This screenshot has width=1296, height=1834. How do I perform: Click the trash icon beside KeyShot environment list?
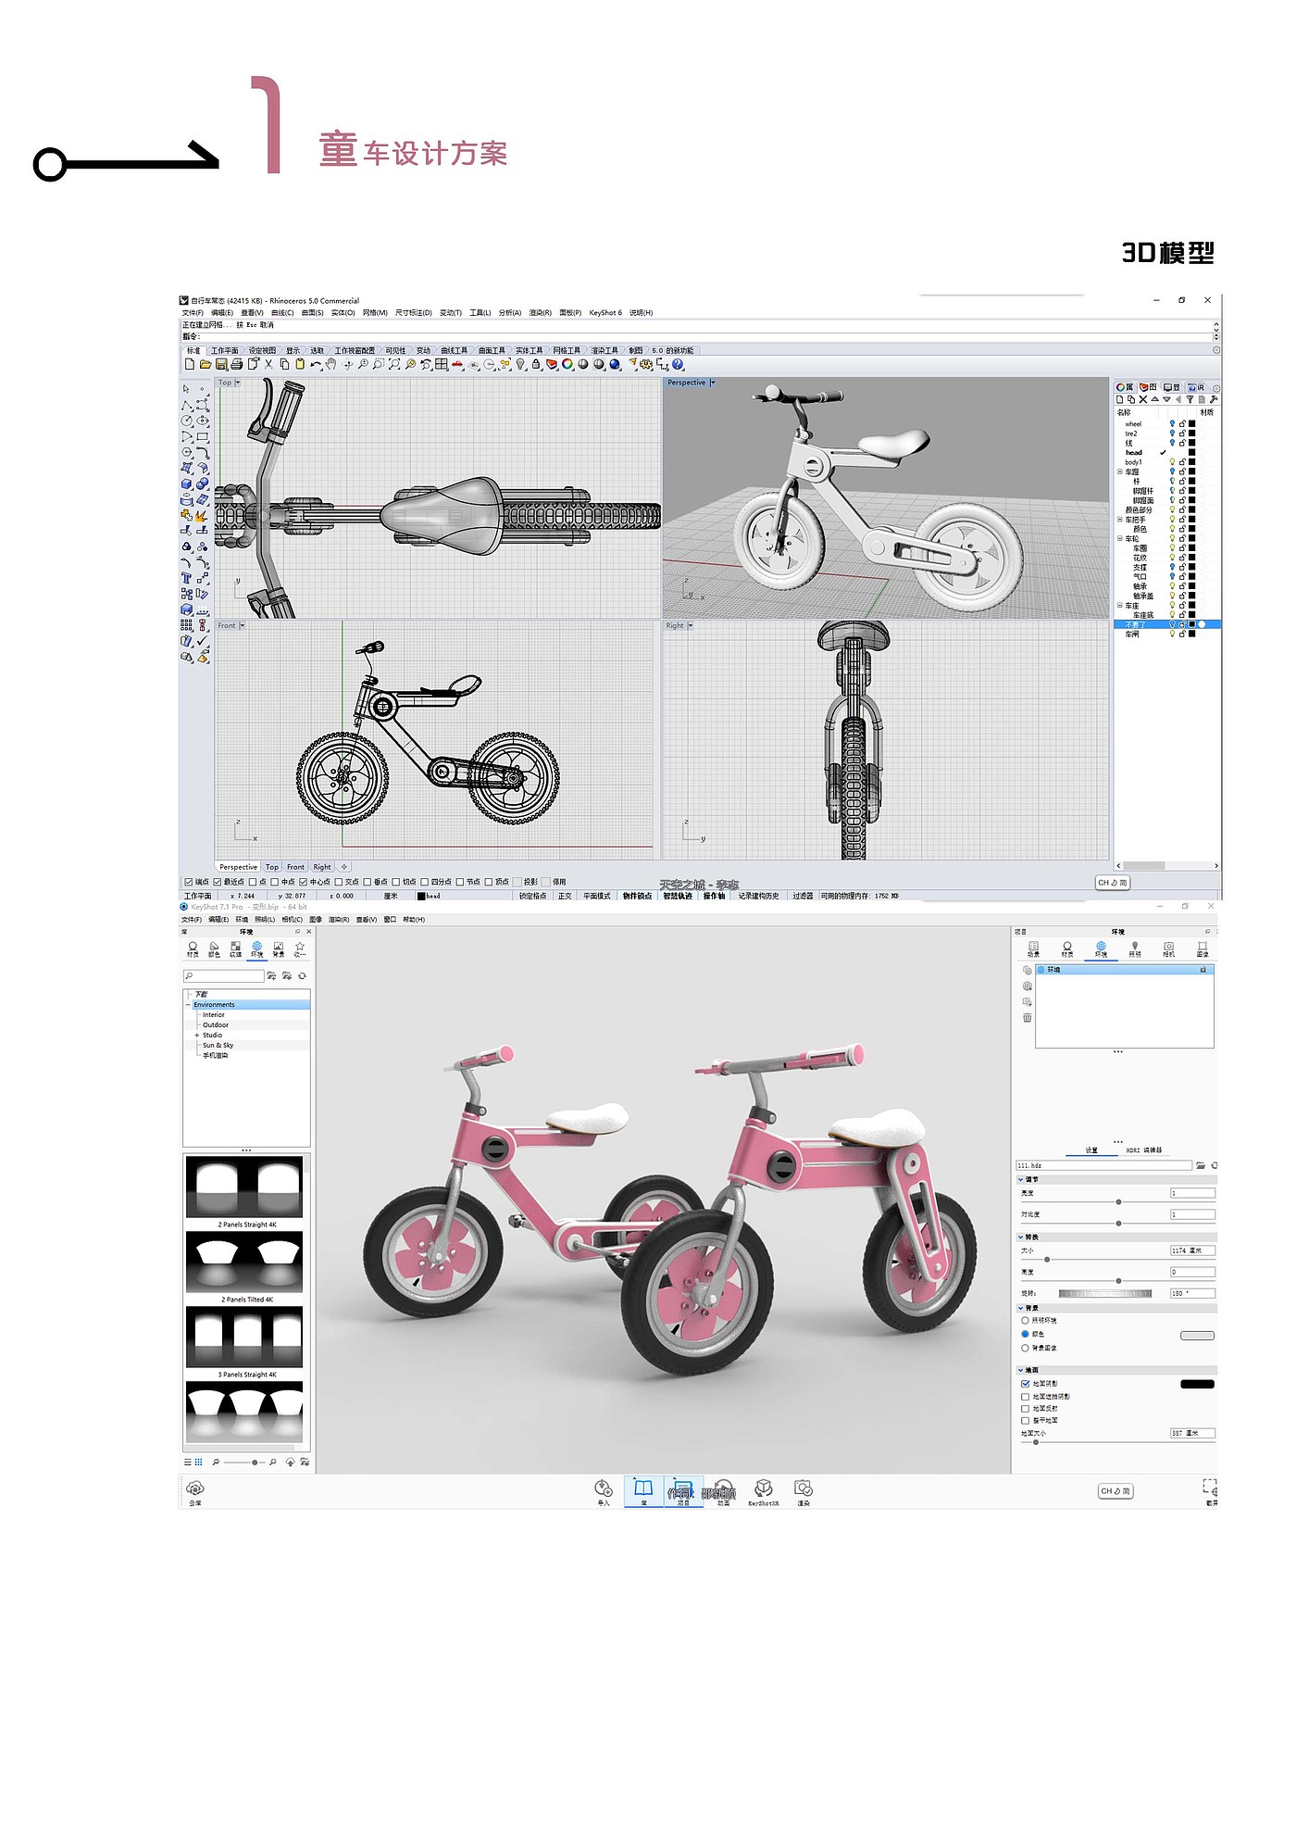coord(1028,1018)
